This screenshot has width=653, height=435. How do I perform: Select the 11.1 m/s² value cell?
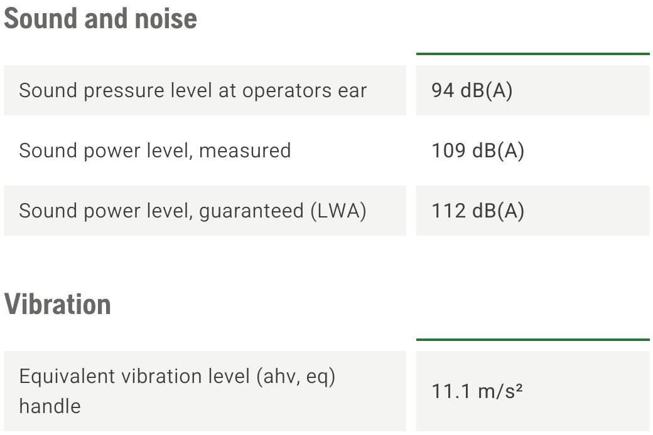(x=532, y=391)
